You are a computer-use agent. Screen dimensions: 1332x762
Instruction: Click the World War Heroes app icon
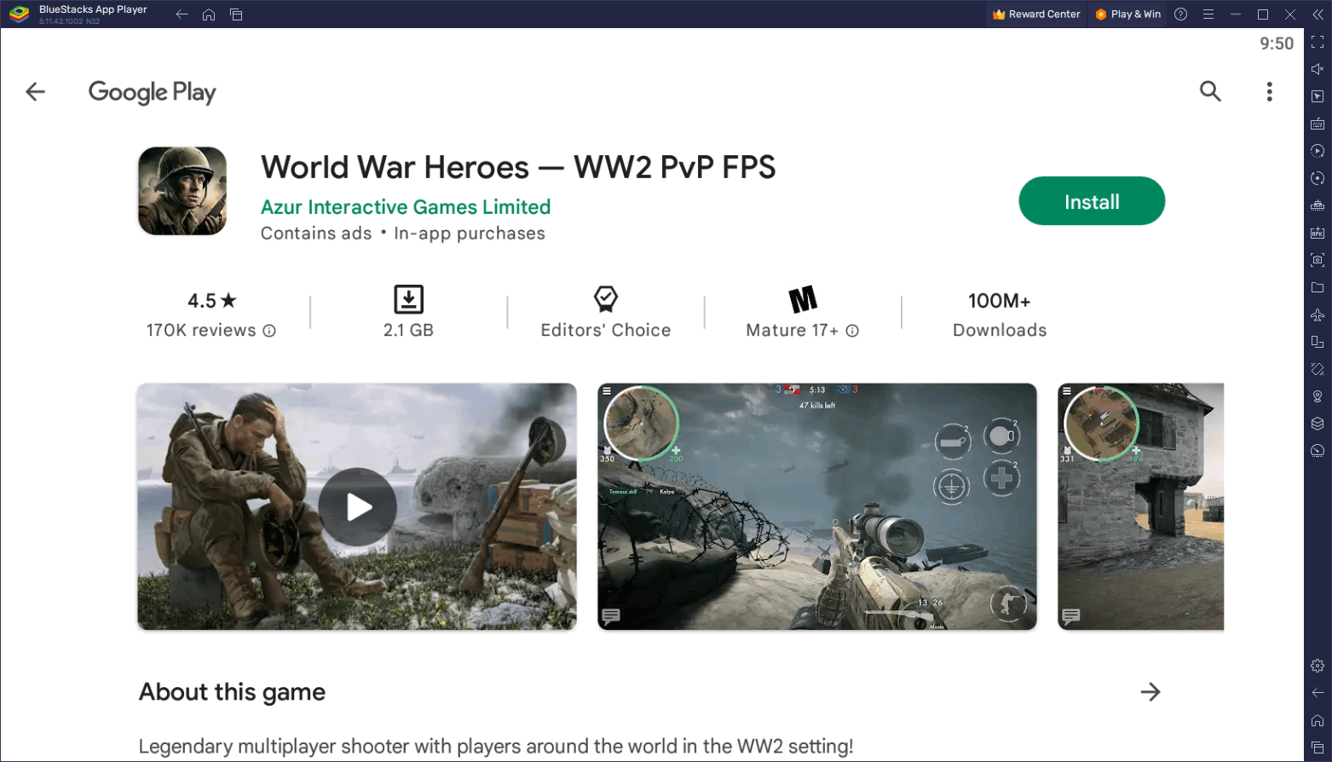point(182,191)
